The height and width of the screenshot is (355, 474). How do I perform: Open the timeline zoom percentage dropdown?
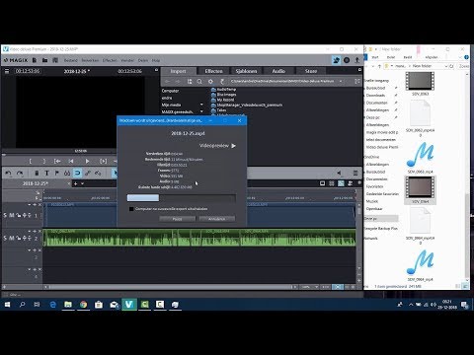click(x=316, y=287)
